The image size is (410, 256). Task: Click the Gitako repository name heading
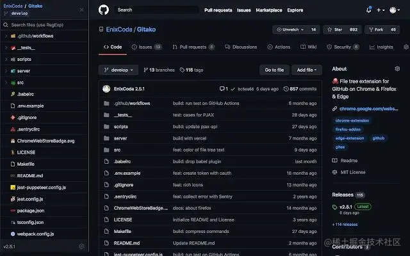(x=146, y=29)
